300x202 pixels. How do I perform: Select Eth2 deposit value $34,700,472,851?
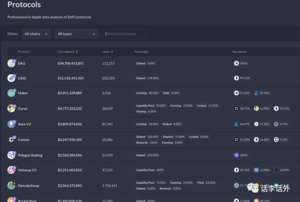71,63
